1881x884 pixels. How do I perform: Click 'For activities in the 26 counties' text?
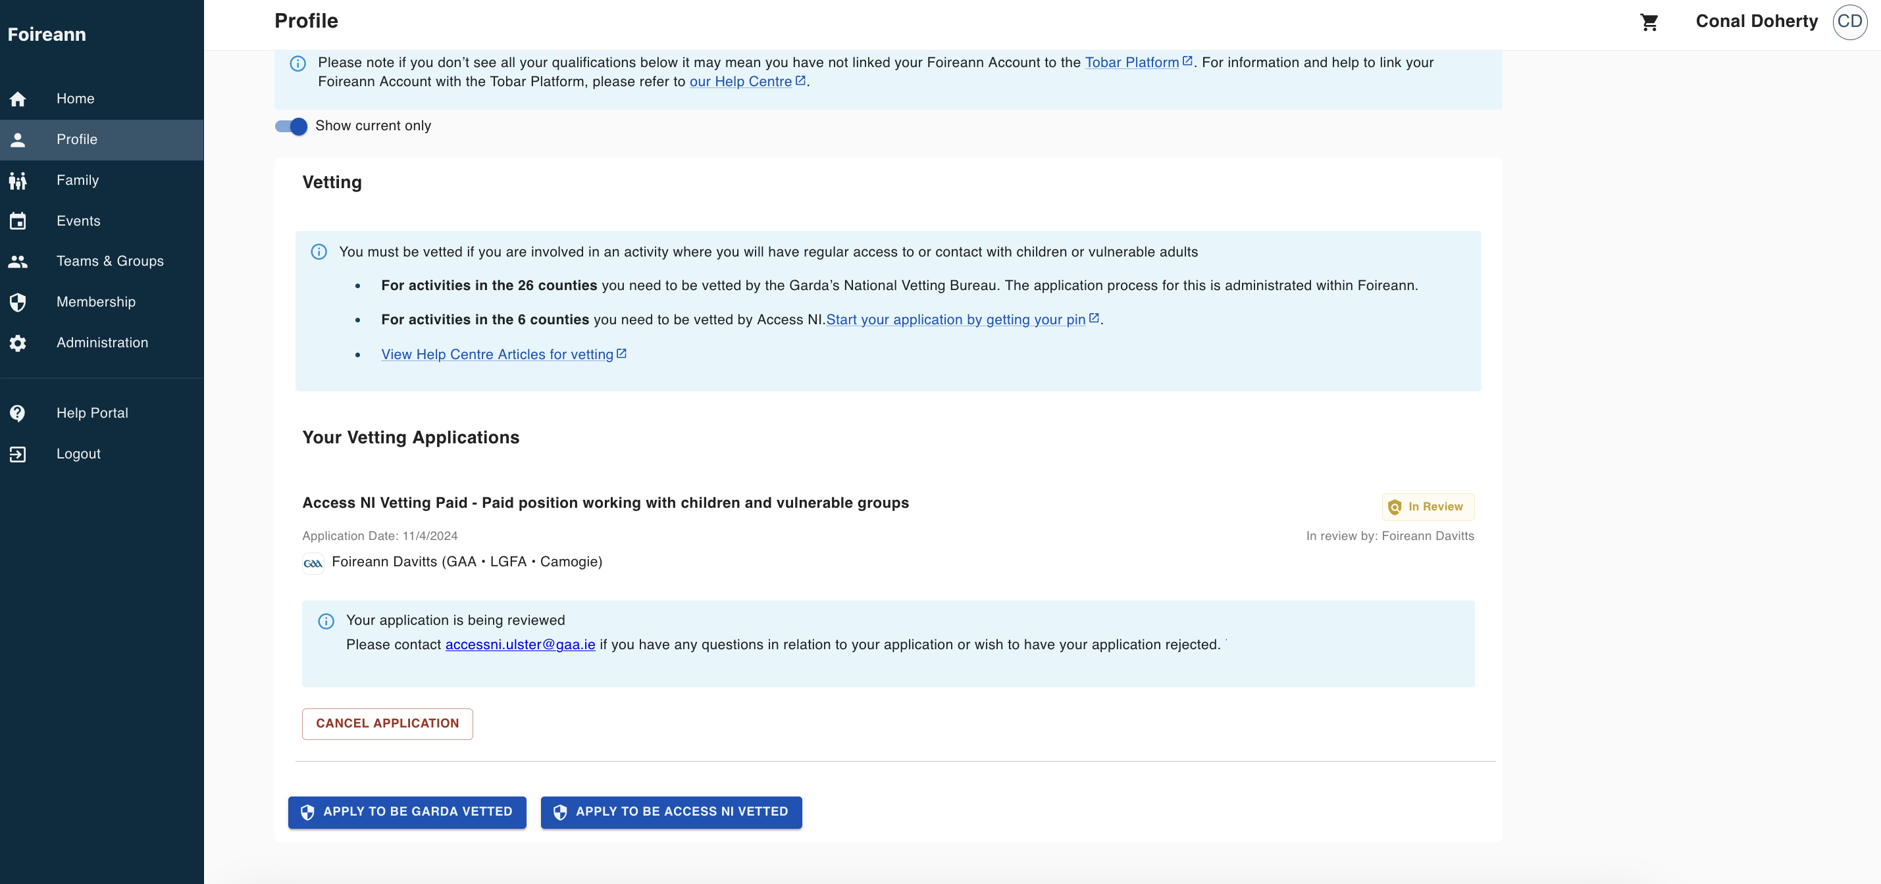(x=489, y=285)
